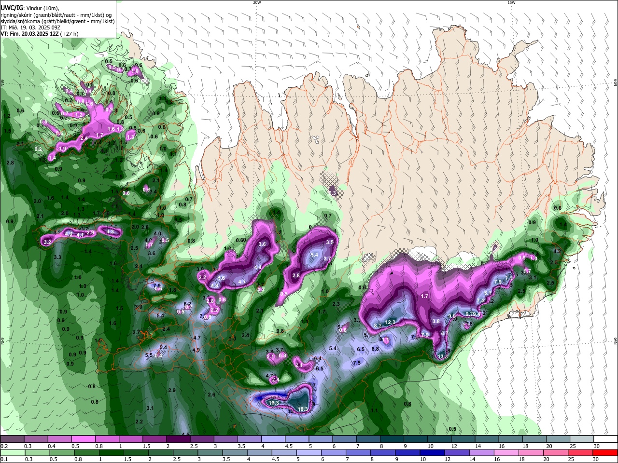Click the '6.8' precipitation value on map

coord(375,349)
